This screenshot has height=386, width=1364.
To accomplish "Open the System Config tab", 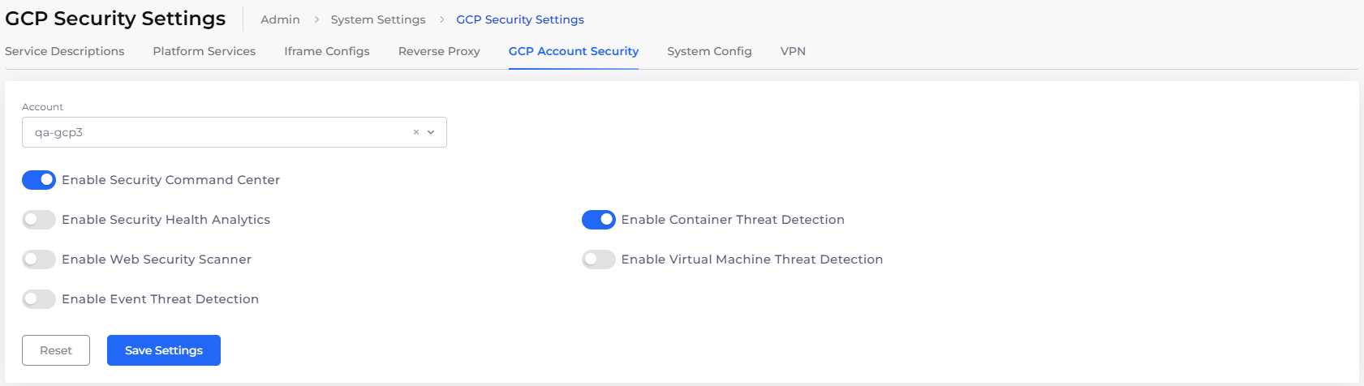I will pyautogui.click(x=709, y=51).
